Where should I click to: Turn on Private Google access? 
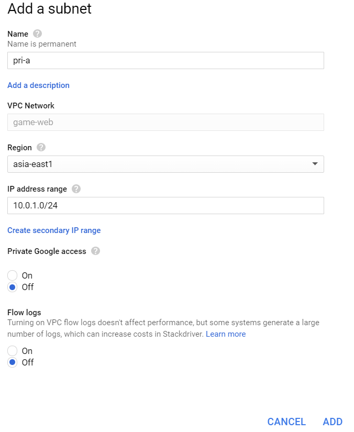13,275
